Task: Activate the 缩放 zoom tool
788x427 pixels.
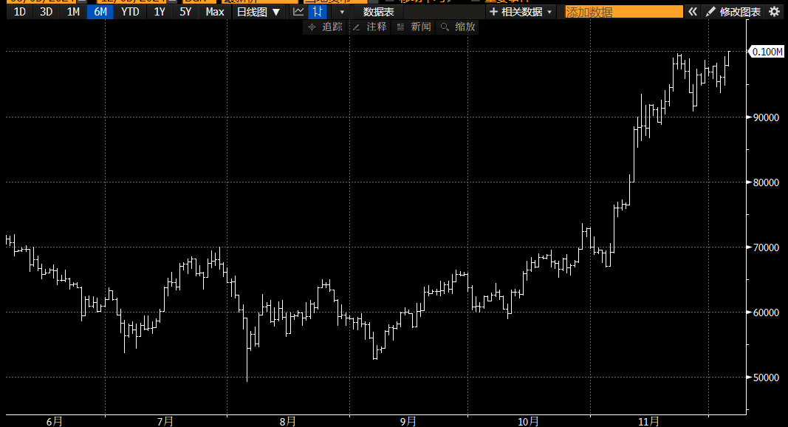Action: pos(458,27)
